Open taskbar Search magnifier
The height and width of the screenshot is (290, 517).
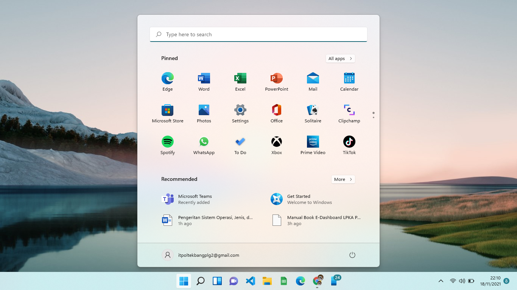pos(201,281)
